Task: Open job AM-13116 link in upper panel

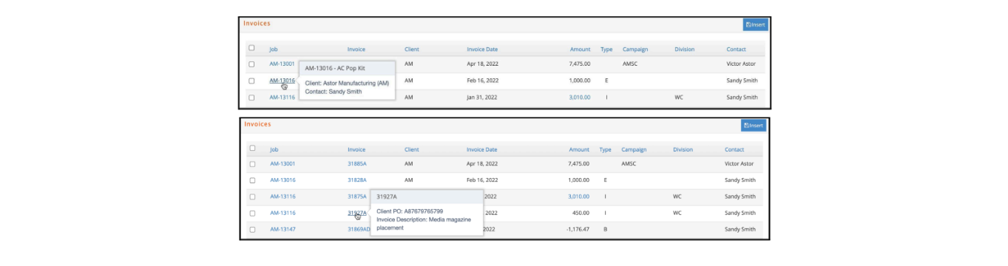Action: tap(282, 97)
